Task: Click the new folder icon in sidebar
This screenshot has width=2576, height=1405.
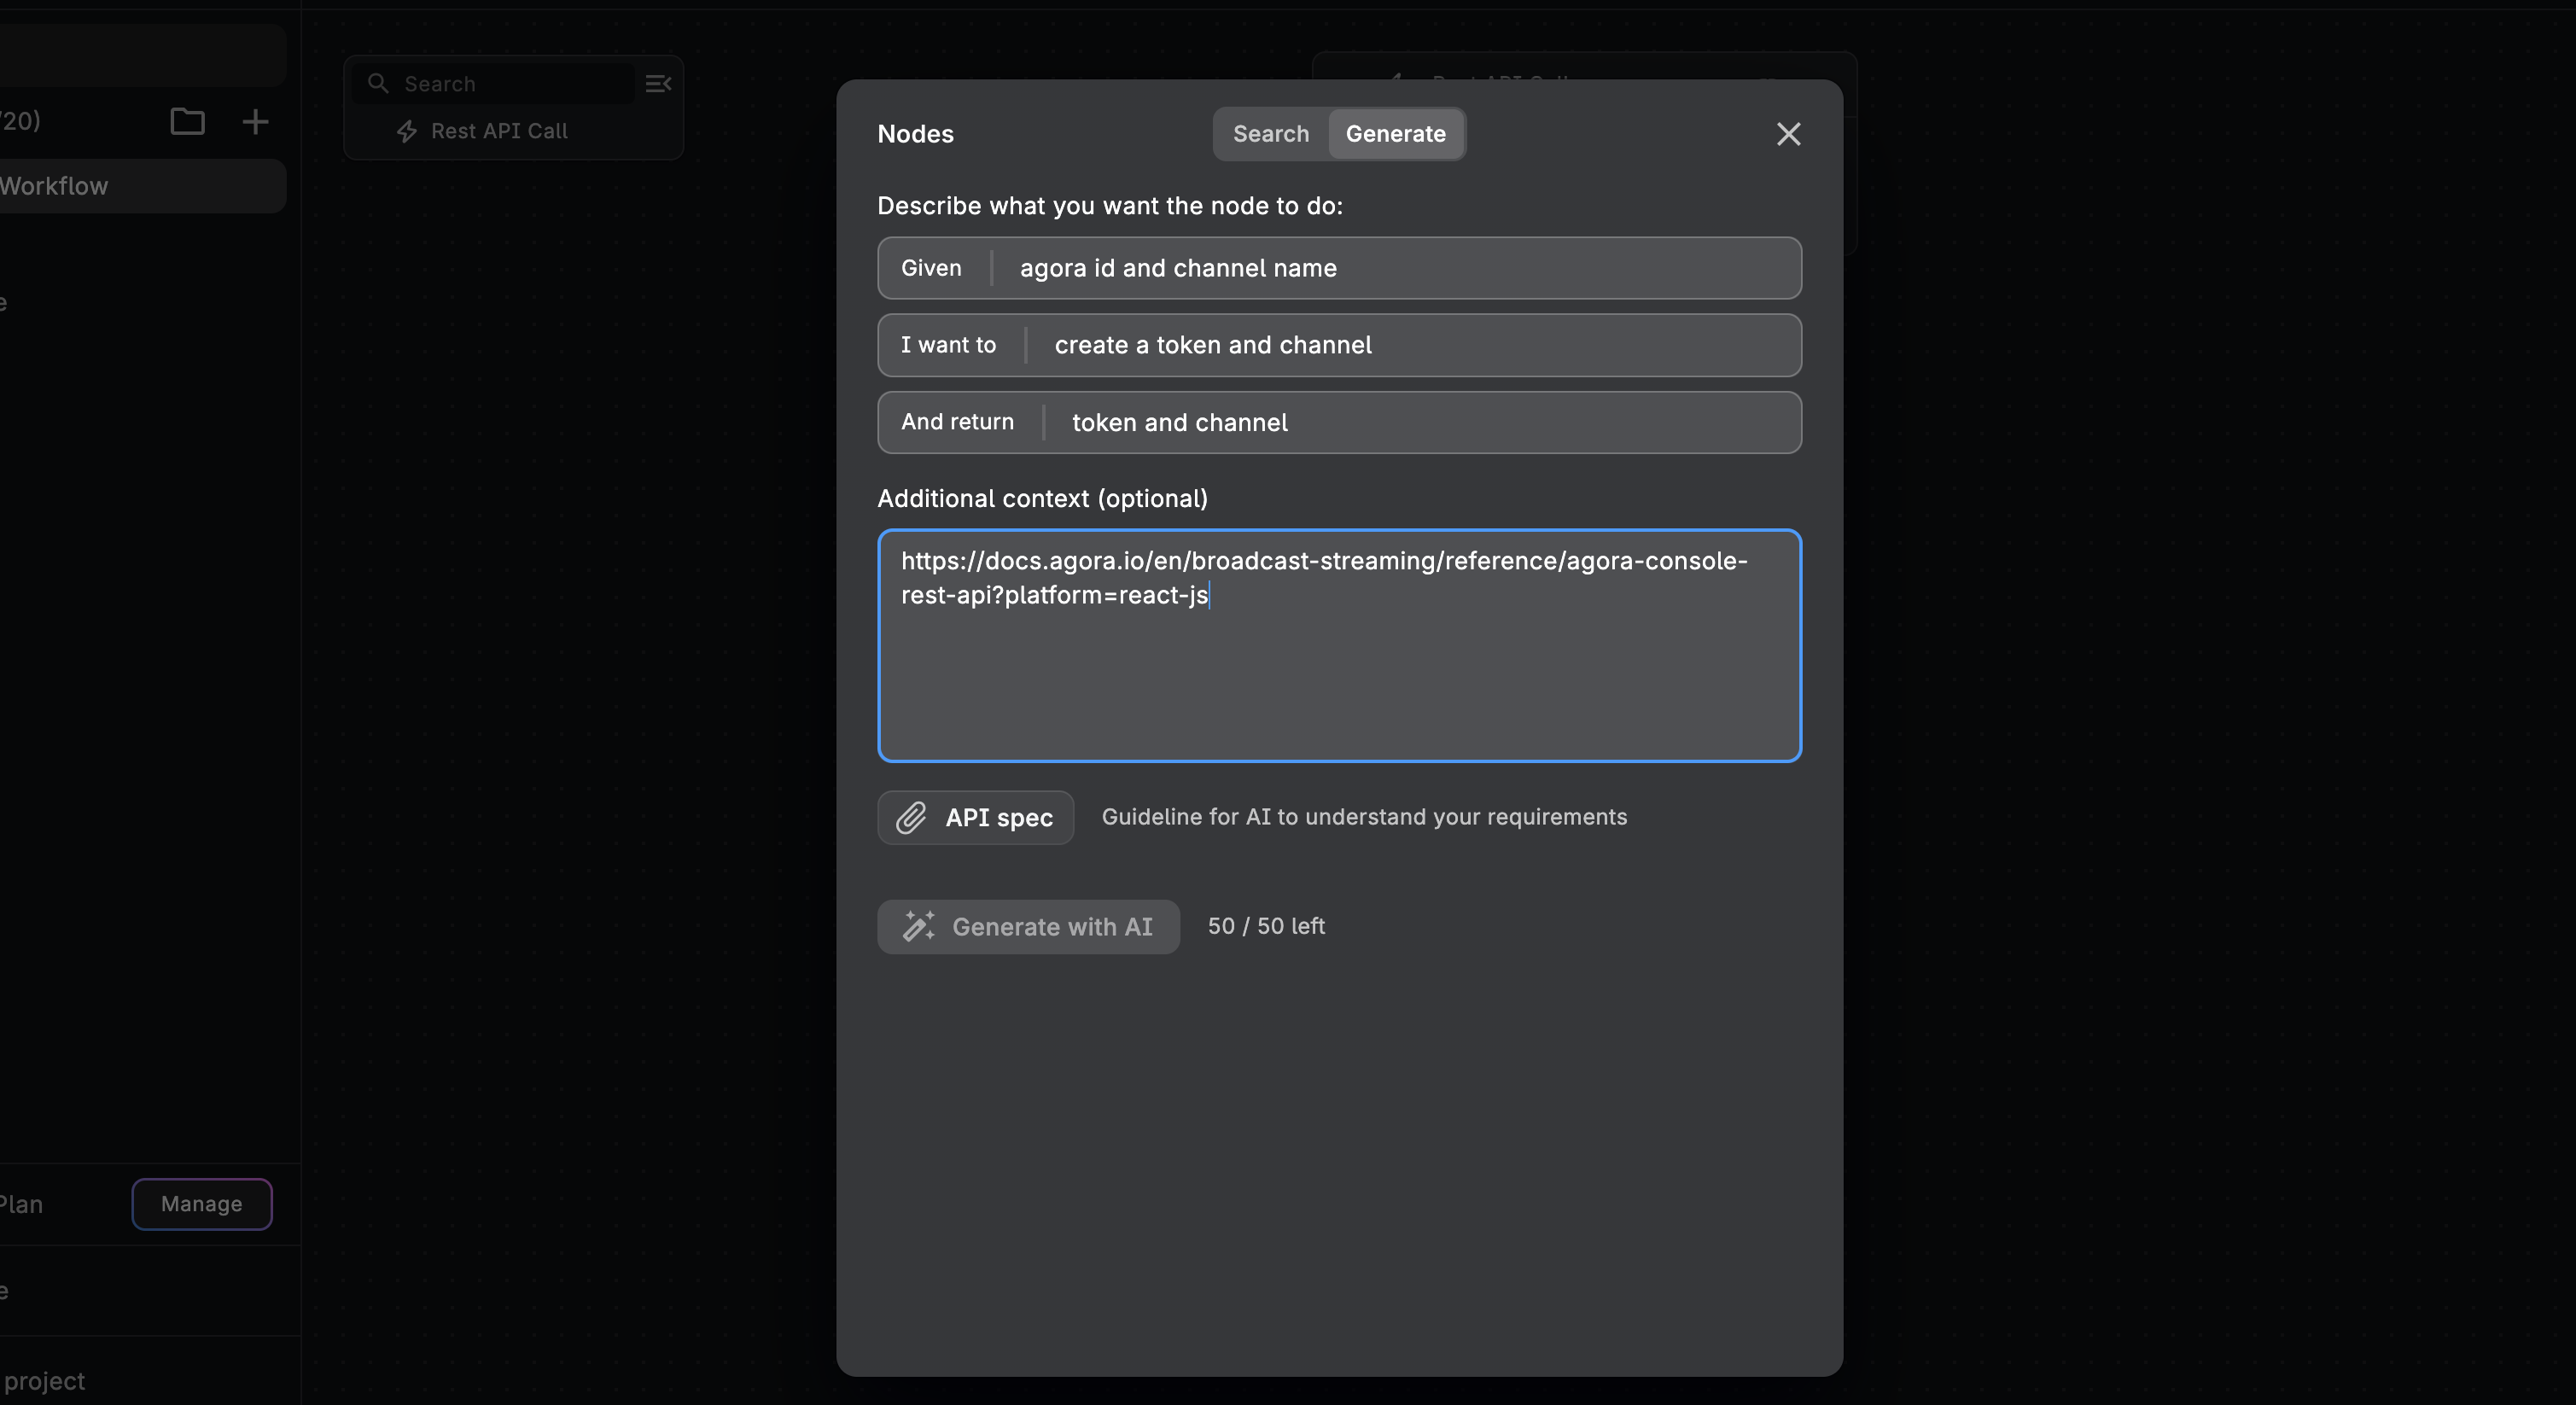Action: pyautogui.click(x=187, y=121)
